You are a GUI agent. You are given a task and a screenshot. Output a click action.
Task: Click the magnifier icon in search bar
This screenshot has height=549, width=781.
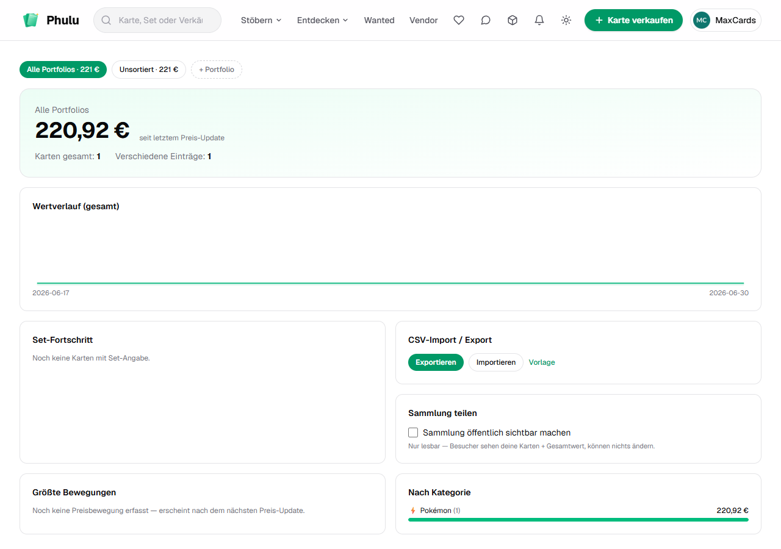click(x=106, y=20)
